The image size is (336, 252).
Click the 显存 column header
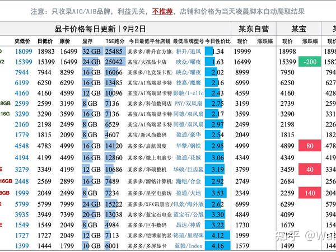(x=87, y=41)
